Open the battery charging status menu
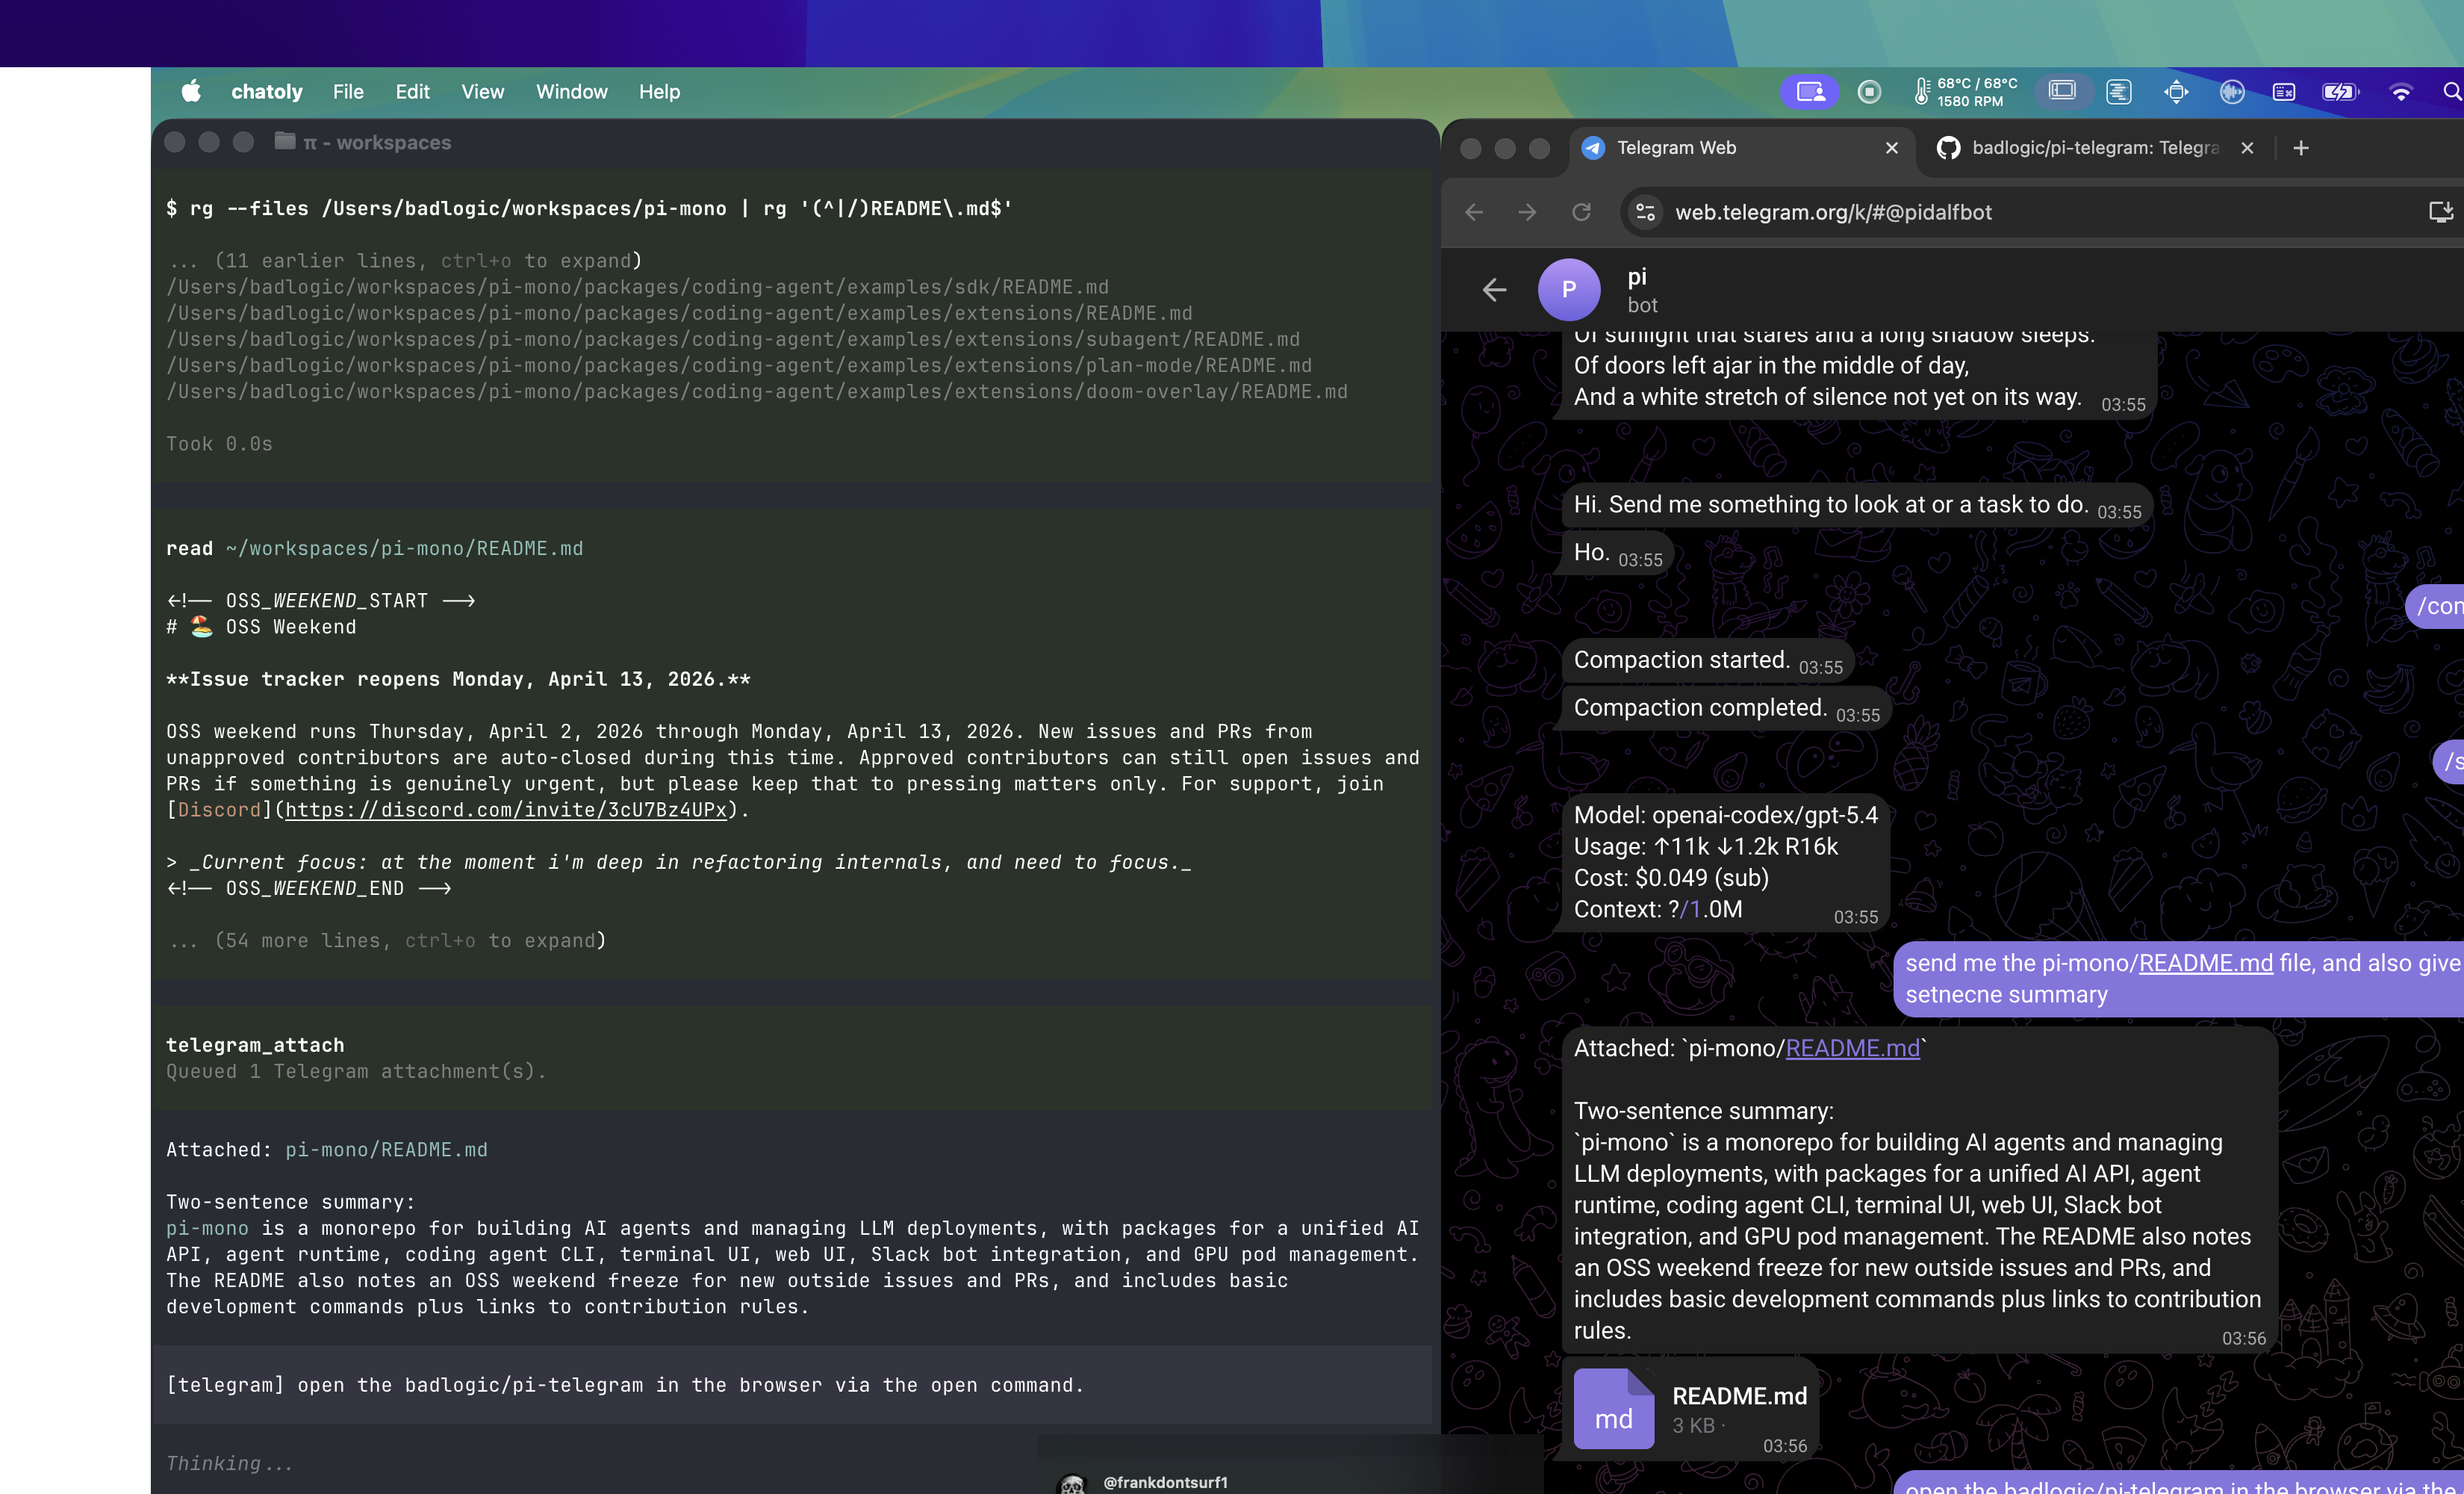Image resolution: width=2464 pixels, height=1494 pixels. point(2340,92)
